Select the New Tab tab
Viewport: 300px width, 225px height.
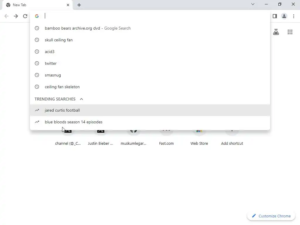pyautogui.click(x=37, y=5)
